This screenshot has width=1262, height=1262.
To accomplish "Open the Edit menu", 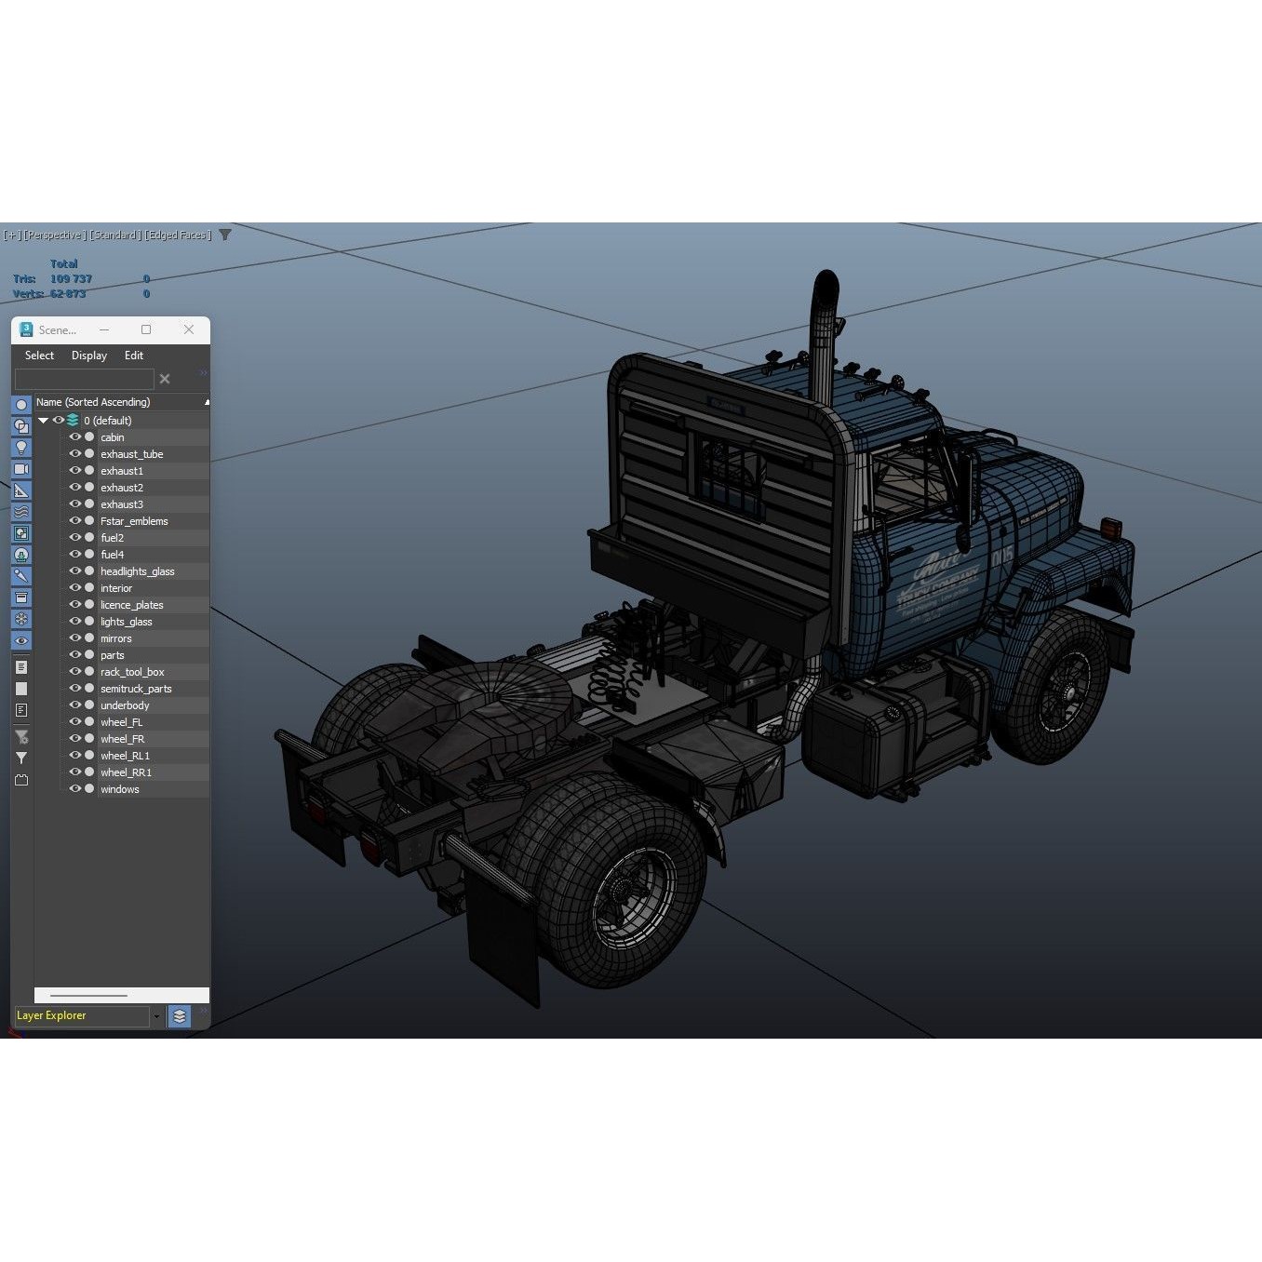I will click(x=133, y=355).
